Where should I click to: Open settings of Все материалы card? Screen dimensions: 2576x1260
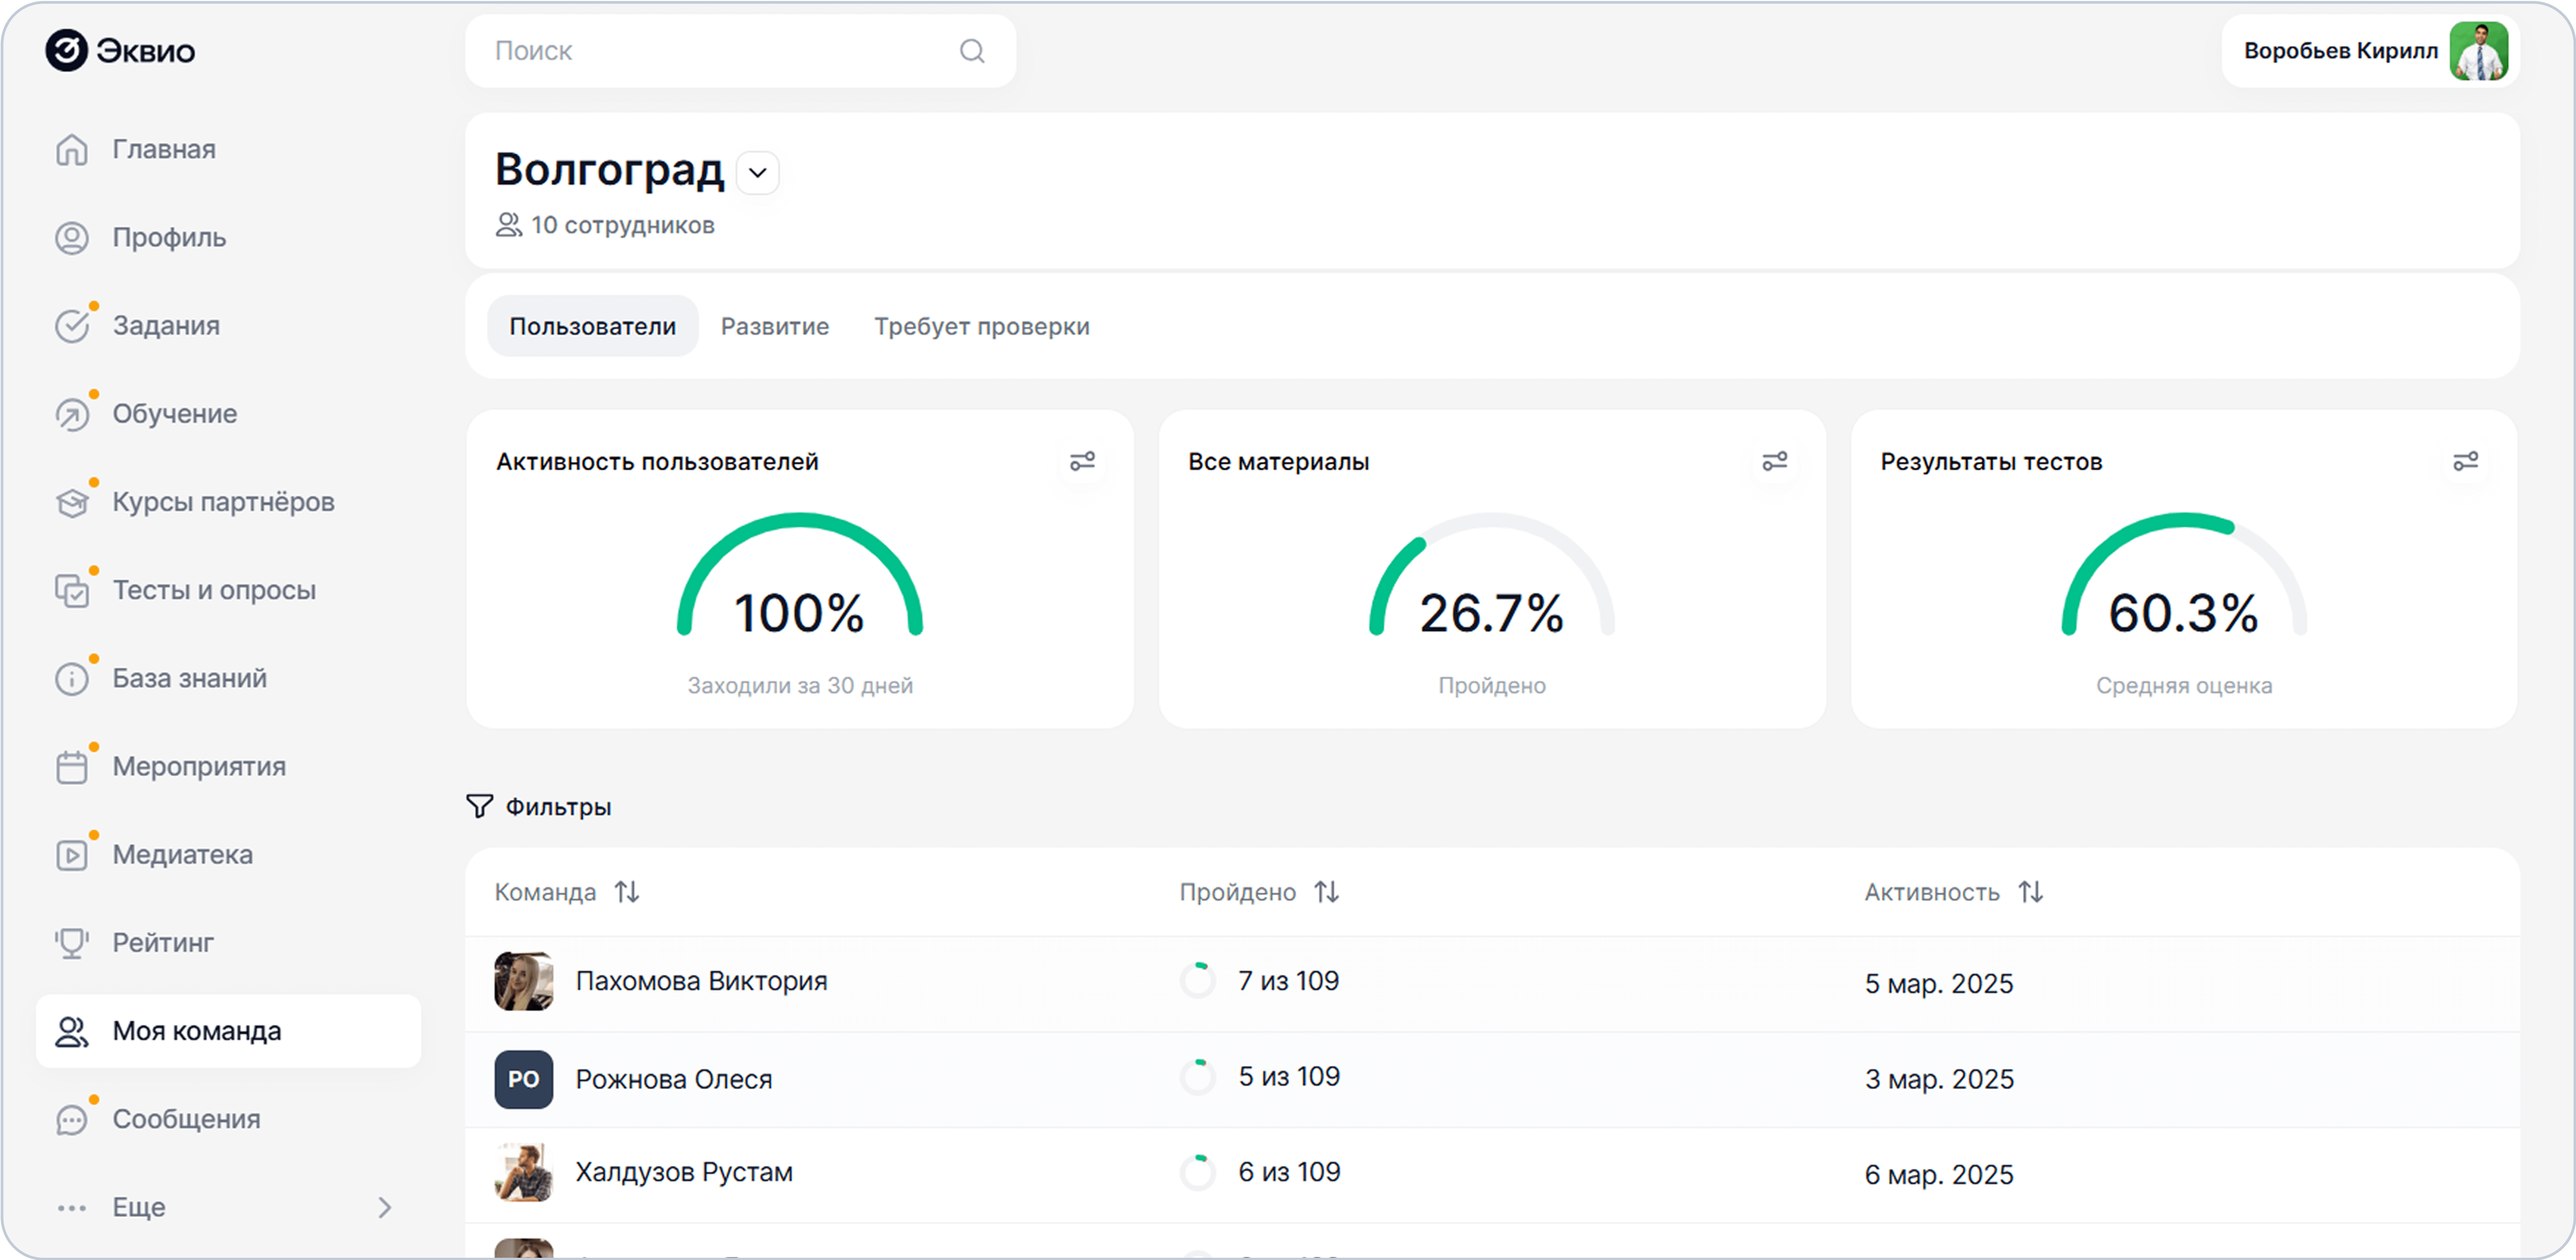1774,461
